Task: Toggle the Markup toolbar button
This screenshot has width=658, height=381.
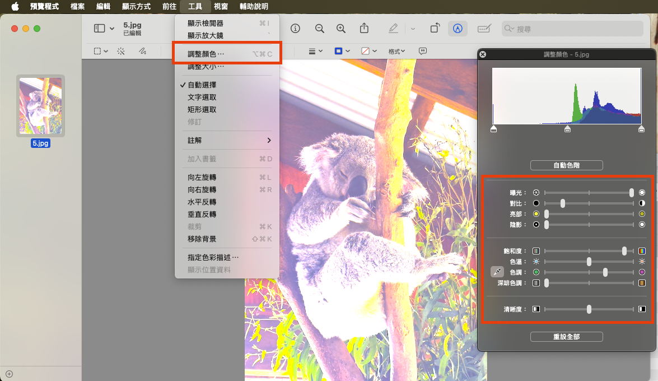Action: tap(458, 29)
